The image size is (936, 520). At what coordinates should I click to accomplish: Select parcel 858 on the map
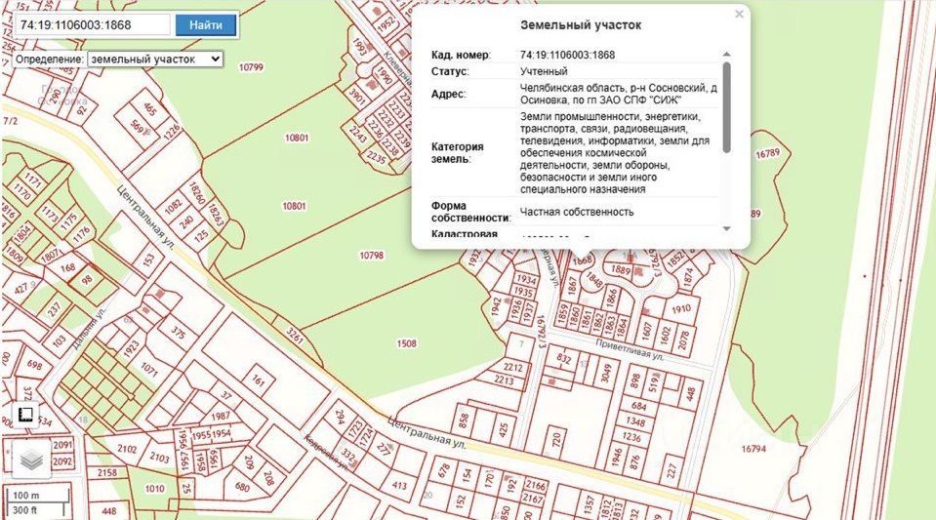(x=464, y=421)
